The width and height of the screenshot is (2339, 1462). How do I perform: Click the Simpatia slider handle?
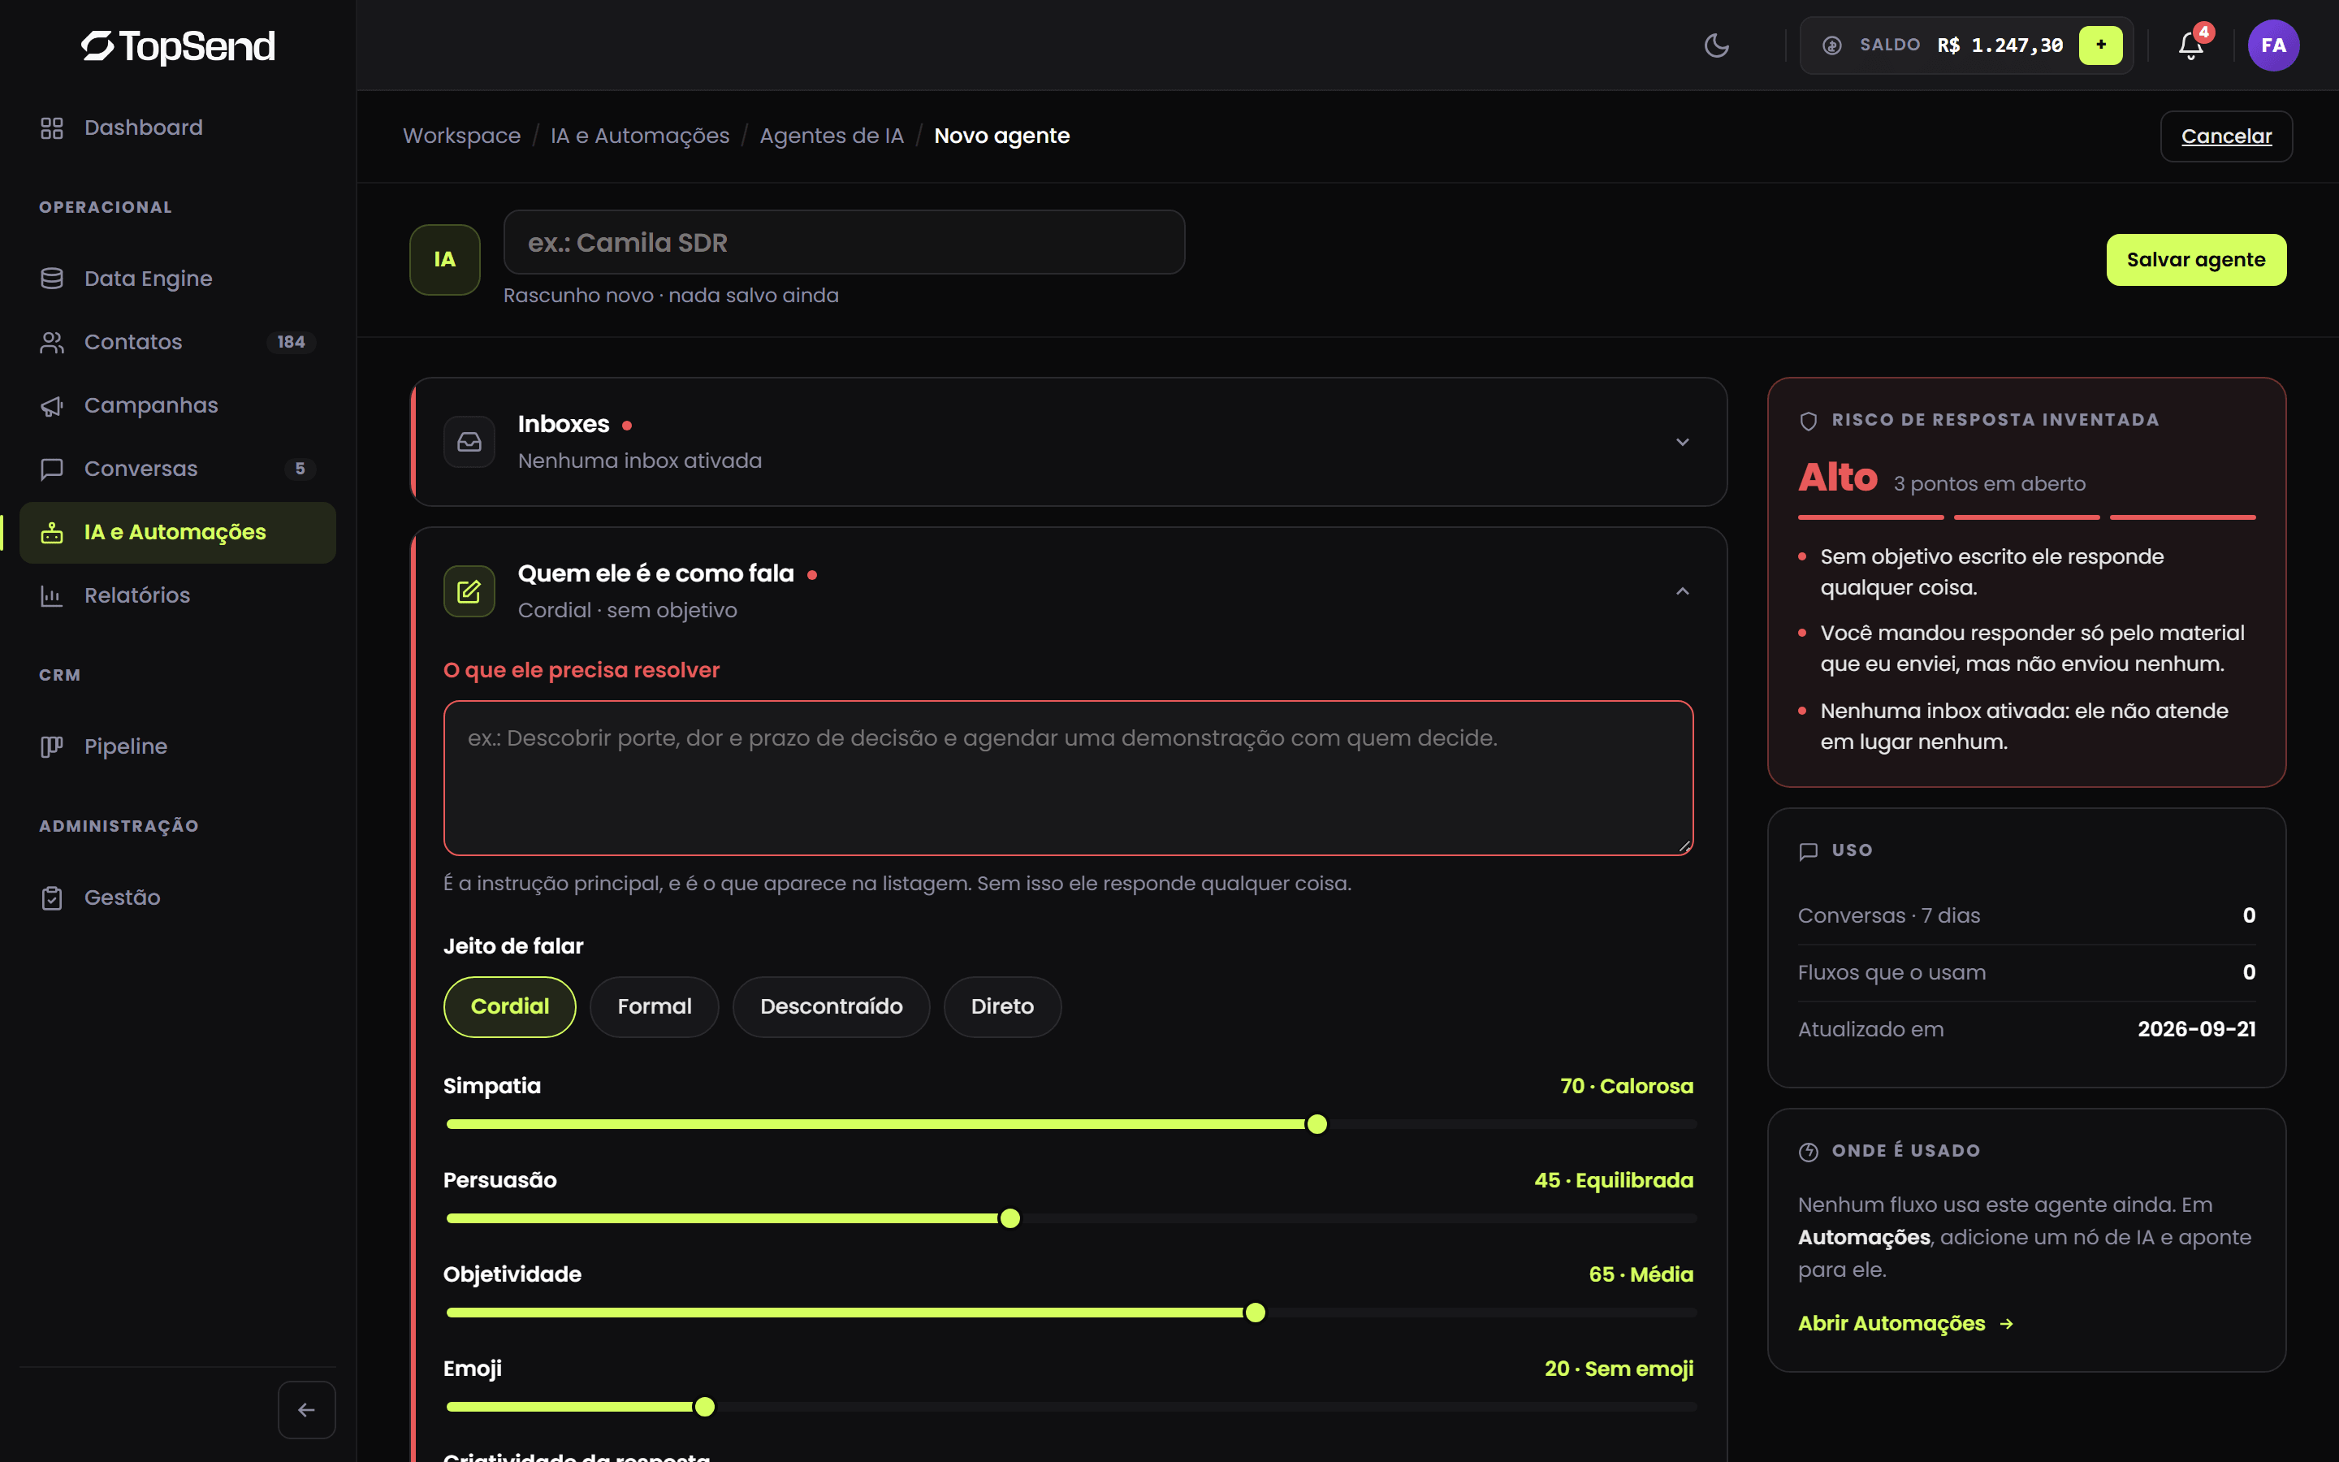(x=1316, y=1125)
